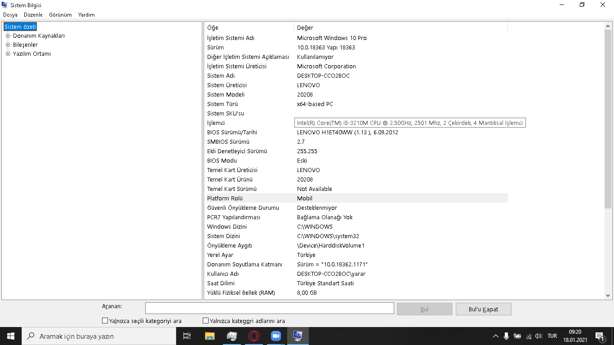Click details list scroll down arrow
Viewport: 614px width, 345px height.
(608, 296)
